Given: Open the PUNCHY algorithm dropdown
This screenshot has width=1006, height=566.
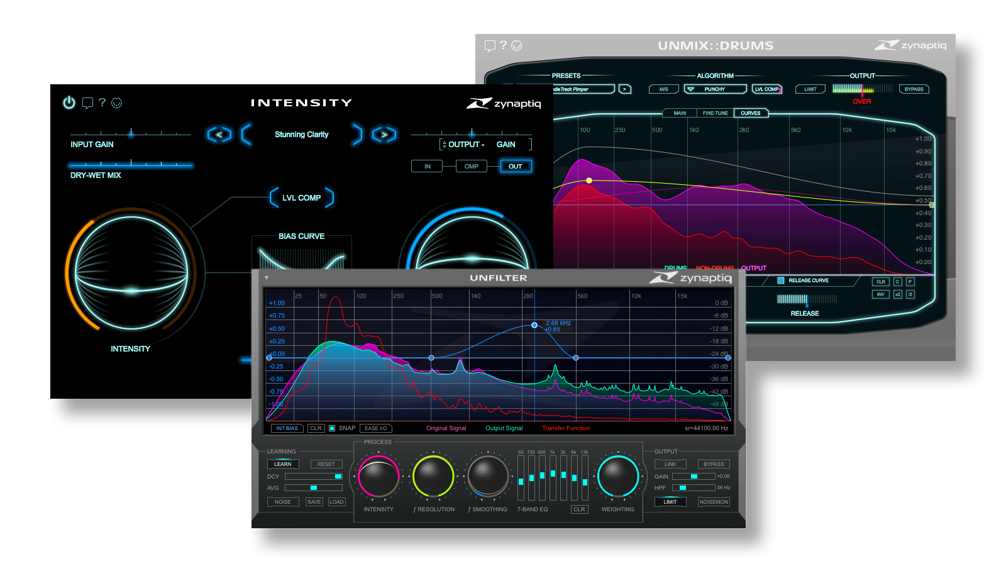Looking at the screenshot, I should coord(716,89).
